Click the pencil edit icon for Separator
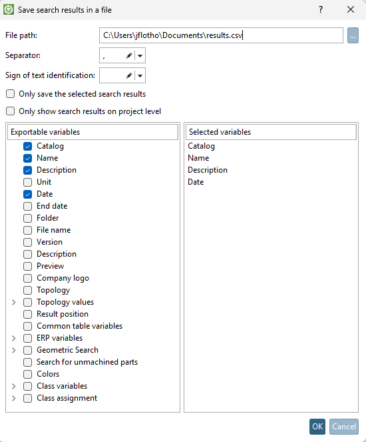Screen dimensions: 366x442 point(129,55)
